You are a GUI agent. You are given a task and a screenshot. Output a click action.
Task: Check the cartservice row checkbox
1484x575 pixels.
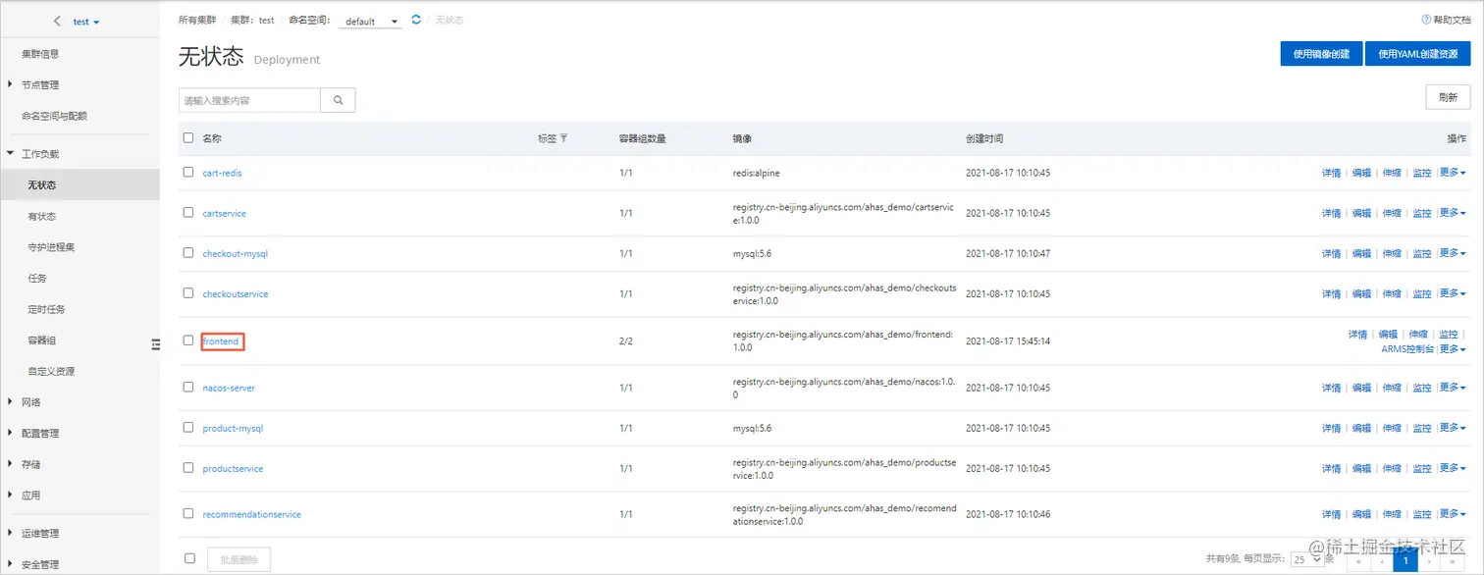188,212
